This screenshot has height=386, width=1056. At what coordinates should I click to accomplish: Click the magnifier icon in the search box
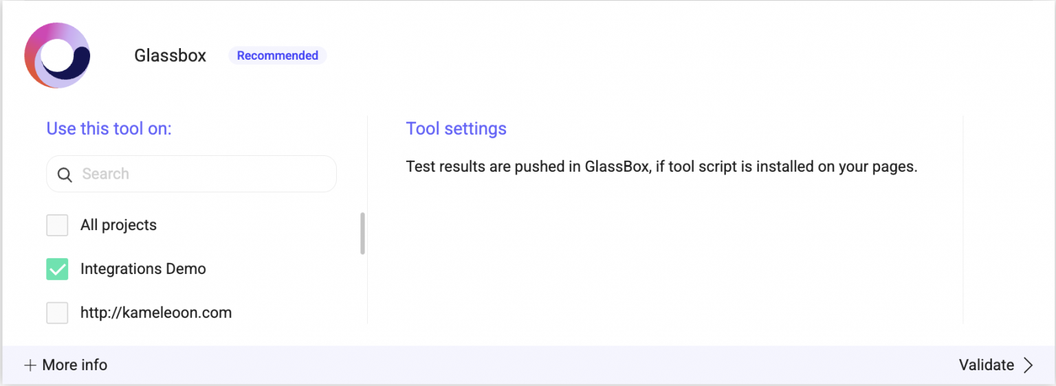[x=65, y=174]
